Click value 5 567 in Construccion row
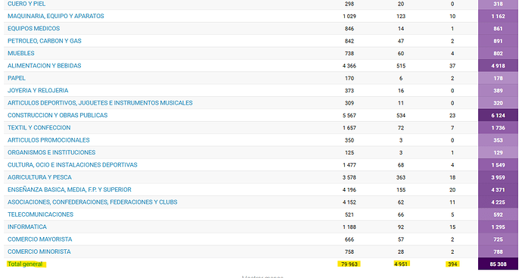 point(350,115)
